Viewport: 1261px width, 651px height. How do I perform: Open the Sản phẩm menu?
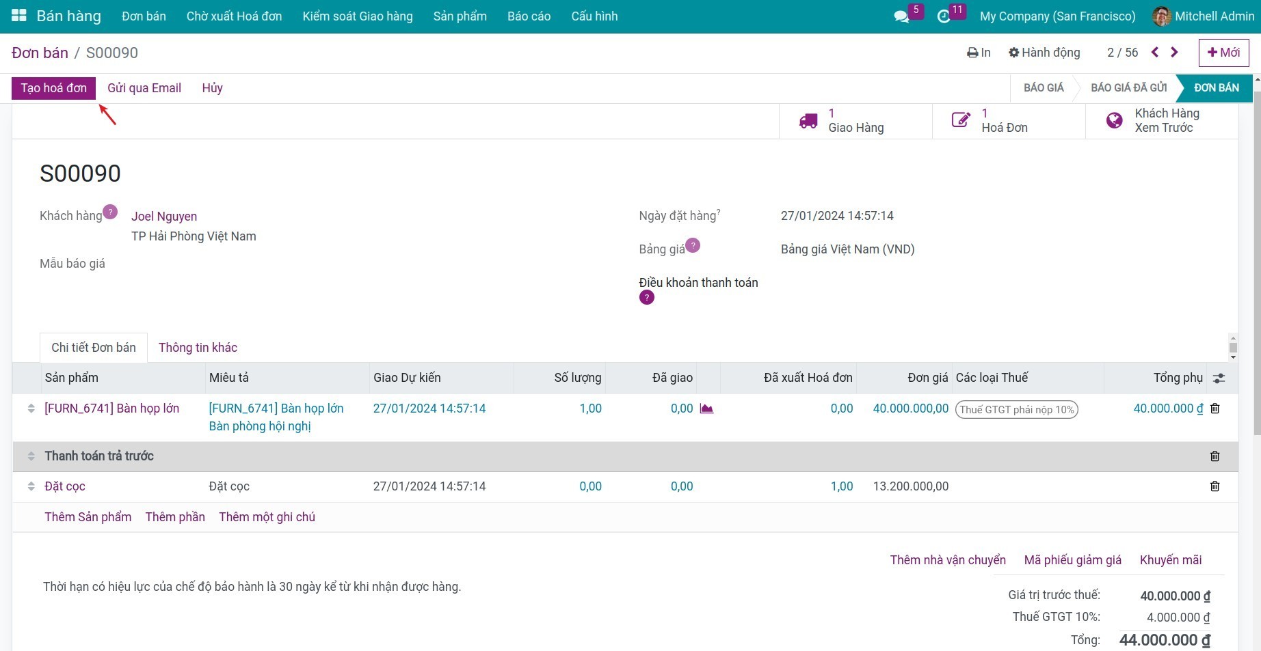pyautogui.click(x=460, y=16)
